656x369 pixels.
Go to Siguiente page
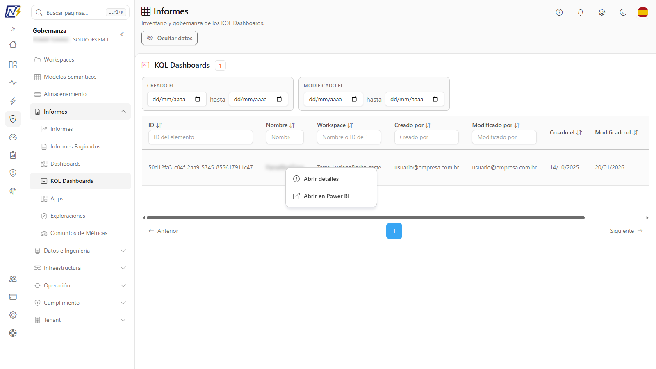pyautogui.click(x=626, y=231)
